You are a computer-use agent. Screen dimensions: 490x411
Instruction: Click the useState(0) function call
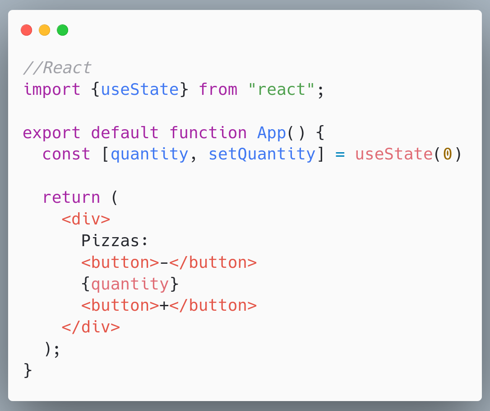coord(408,154)
